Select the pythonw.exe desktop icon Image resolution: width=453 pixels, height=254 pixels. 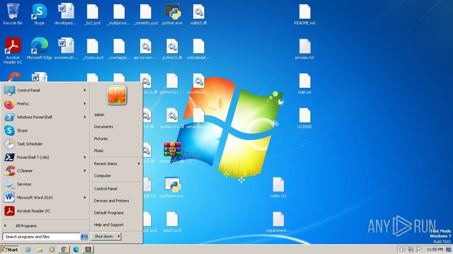coord(172,187)
